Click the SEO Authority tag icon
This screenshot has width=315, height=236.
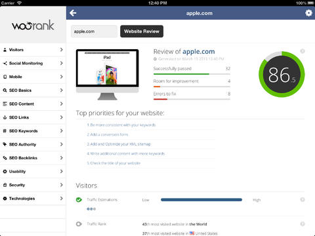tap(5, 144)
